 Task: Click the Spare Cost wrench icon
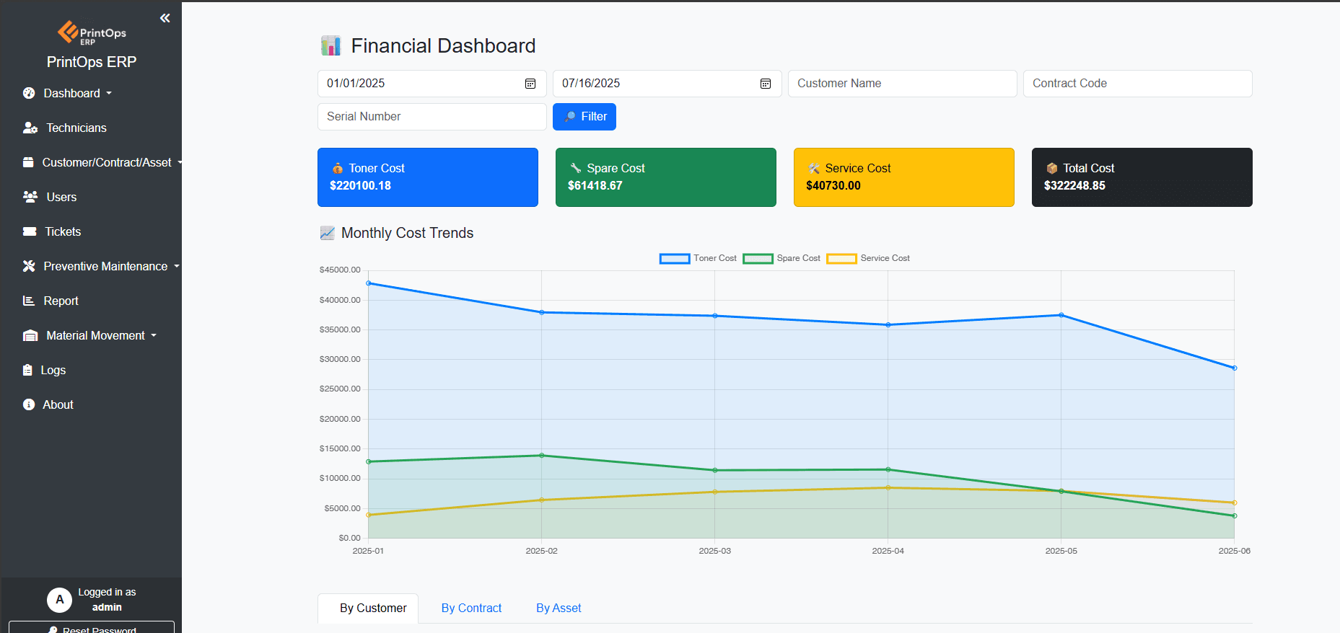(575, 168)
